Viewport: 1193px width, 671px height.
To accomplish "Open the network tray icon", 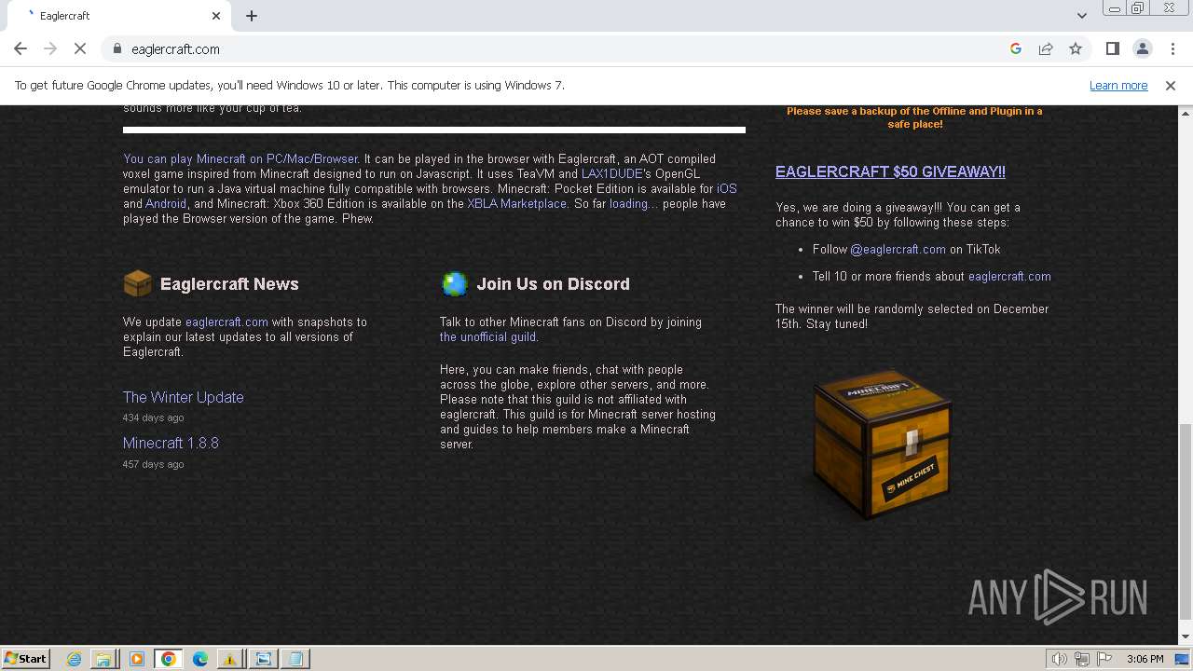I will pos(1082,659).
